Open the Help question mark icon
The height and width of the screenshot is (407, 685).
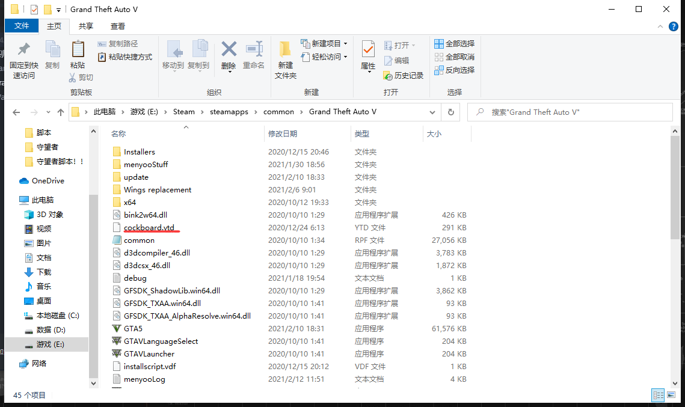[x=673, y=26]
